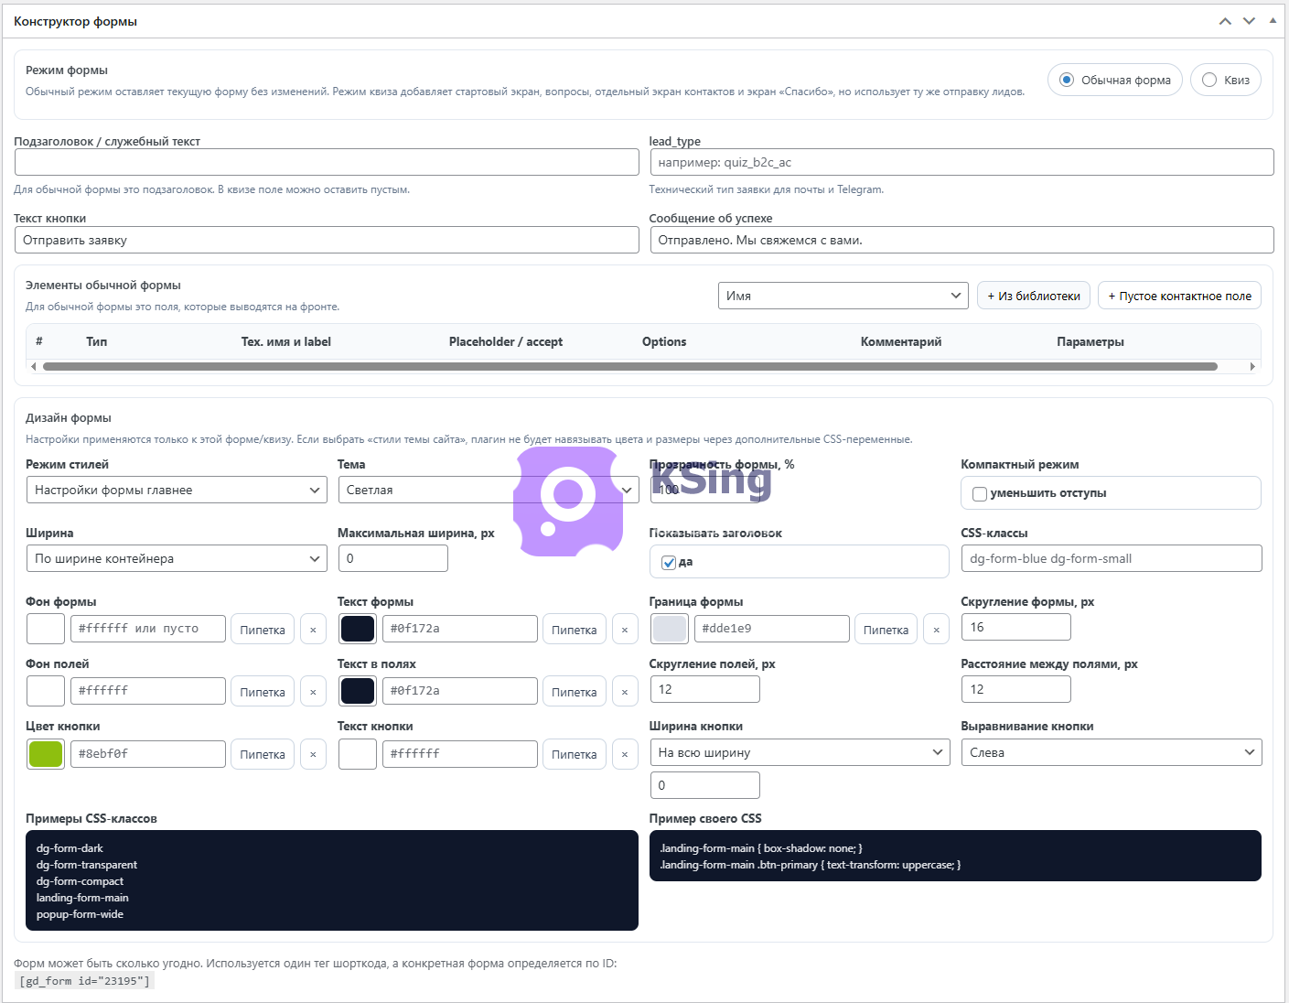Open the Граница формы color swatch
The width and height of the screenshot is (1289, 1003).
[670, 629]
